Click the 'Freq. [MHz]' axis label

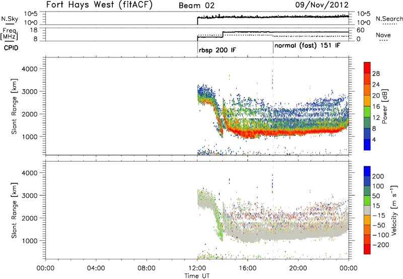[x=9, y=34]
